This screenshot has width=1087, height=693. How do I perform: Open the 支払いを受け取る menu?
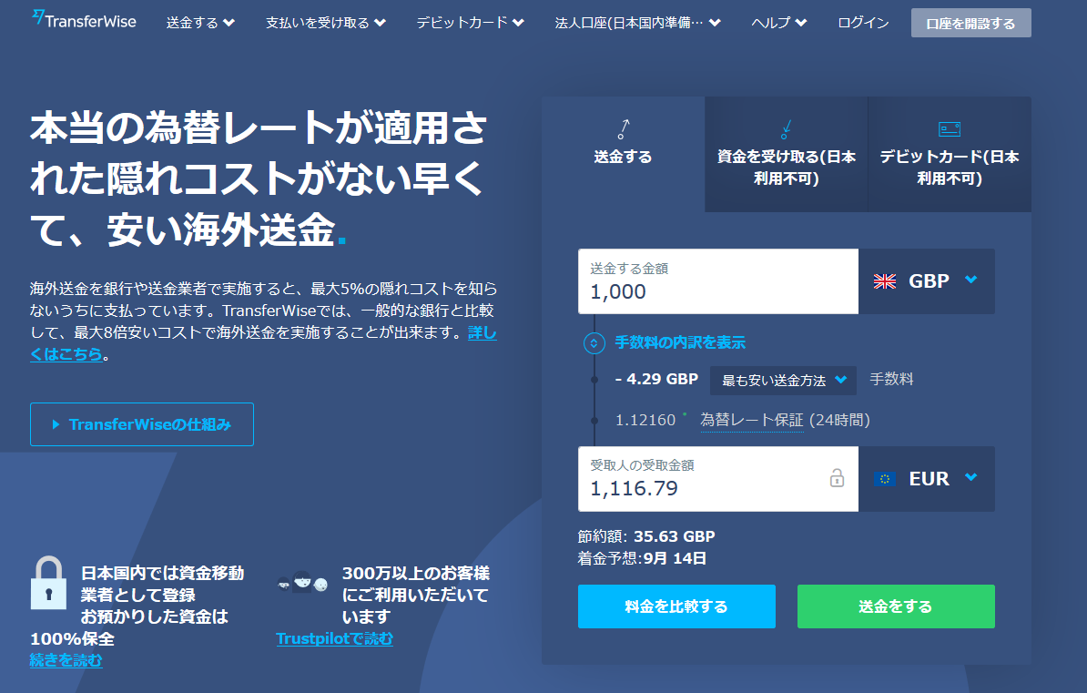pyautogui.click(x=326, y=23)
